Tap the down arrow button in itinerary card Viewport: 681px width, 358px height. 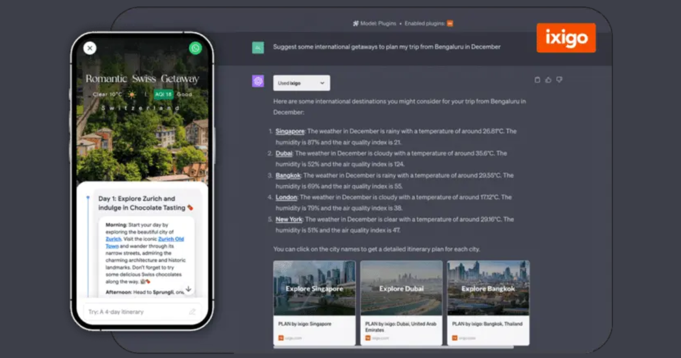pos(188,289)
